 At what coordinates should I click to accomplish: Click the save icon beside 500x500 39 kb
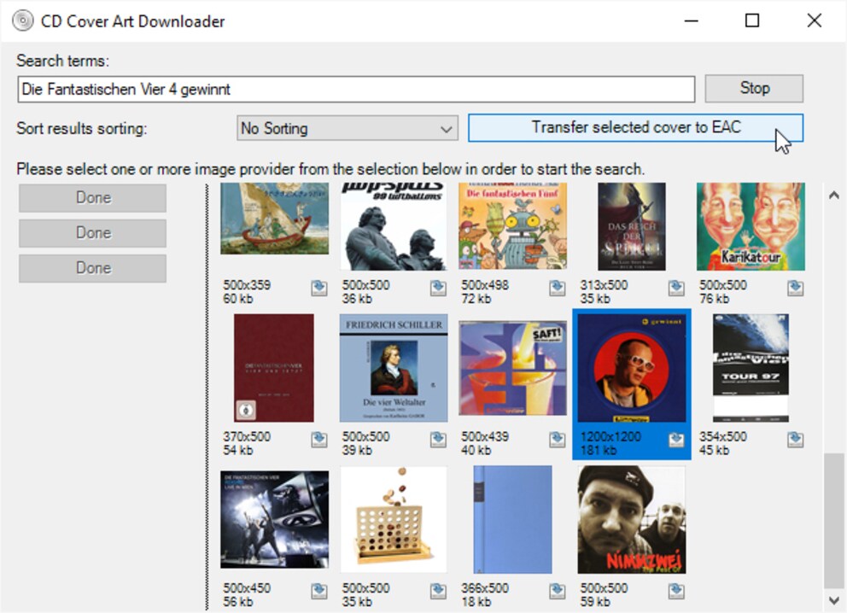click(x=438, y=440)
